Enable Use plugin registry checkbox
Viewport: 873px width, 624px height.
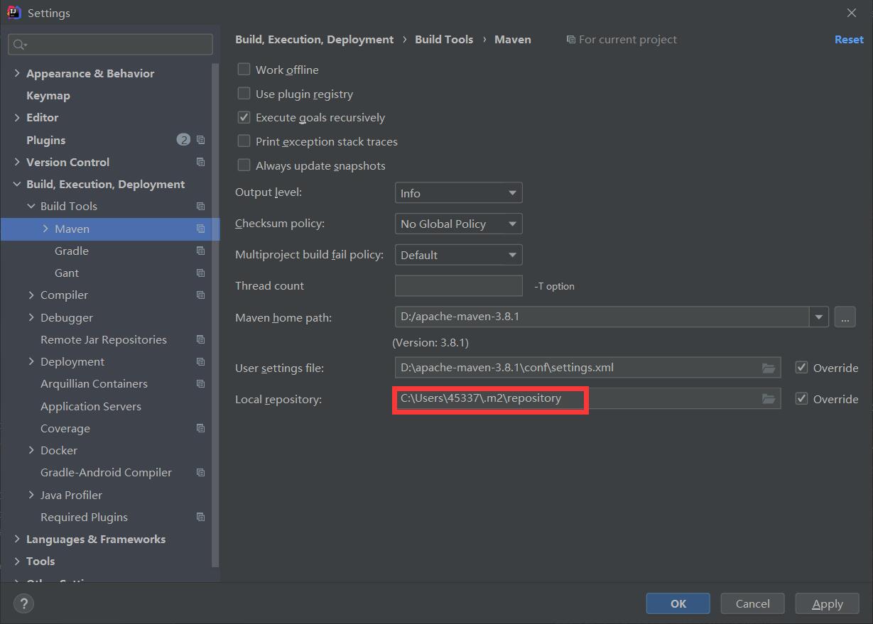[244, 93]
